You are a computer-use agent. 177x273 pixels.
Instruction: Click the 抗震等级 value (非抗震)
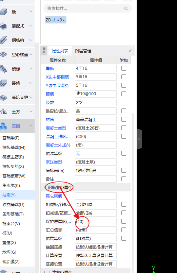96,239
